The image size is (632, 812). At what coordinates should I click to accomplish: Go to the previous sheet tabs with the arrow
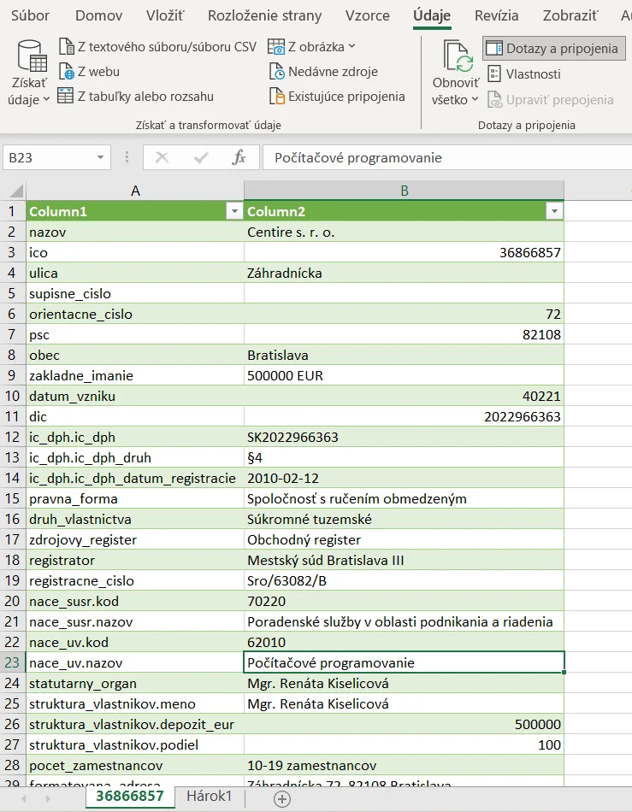point(24,799)
